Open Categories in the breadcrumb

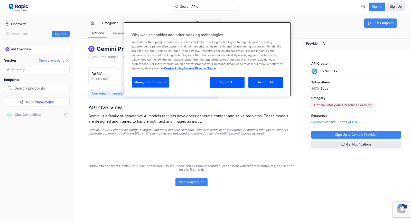point(110,23)
